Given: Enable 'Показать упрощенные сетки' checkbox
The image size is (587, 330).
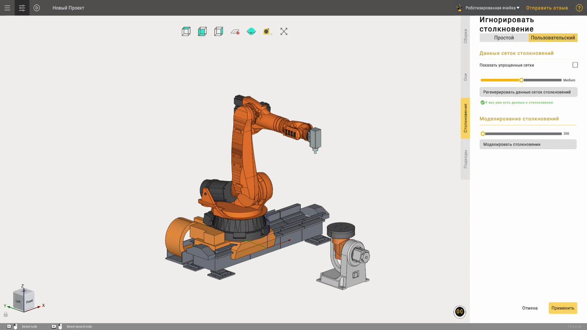Looking at the screenshot, I should [x=575, y=65].
